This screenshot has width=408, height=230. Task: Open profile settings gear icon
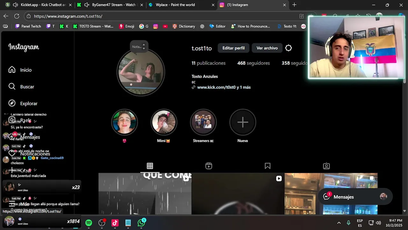pos(288,48)
